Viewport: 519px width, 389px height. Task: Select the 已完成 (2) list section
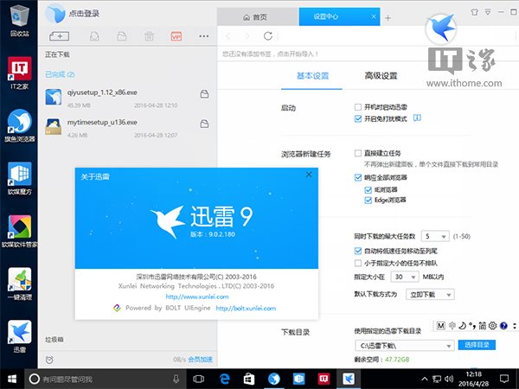tap(60, 74)
